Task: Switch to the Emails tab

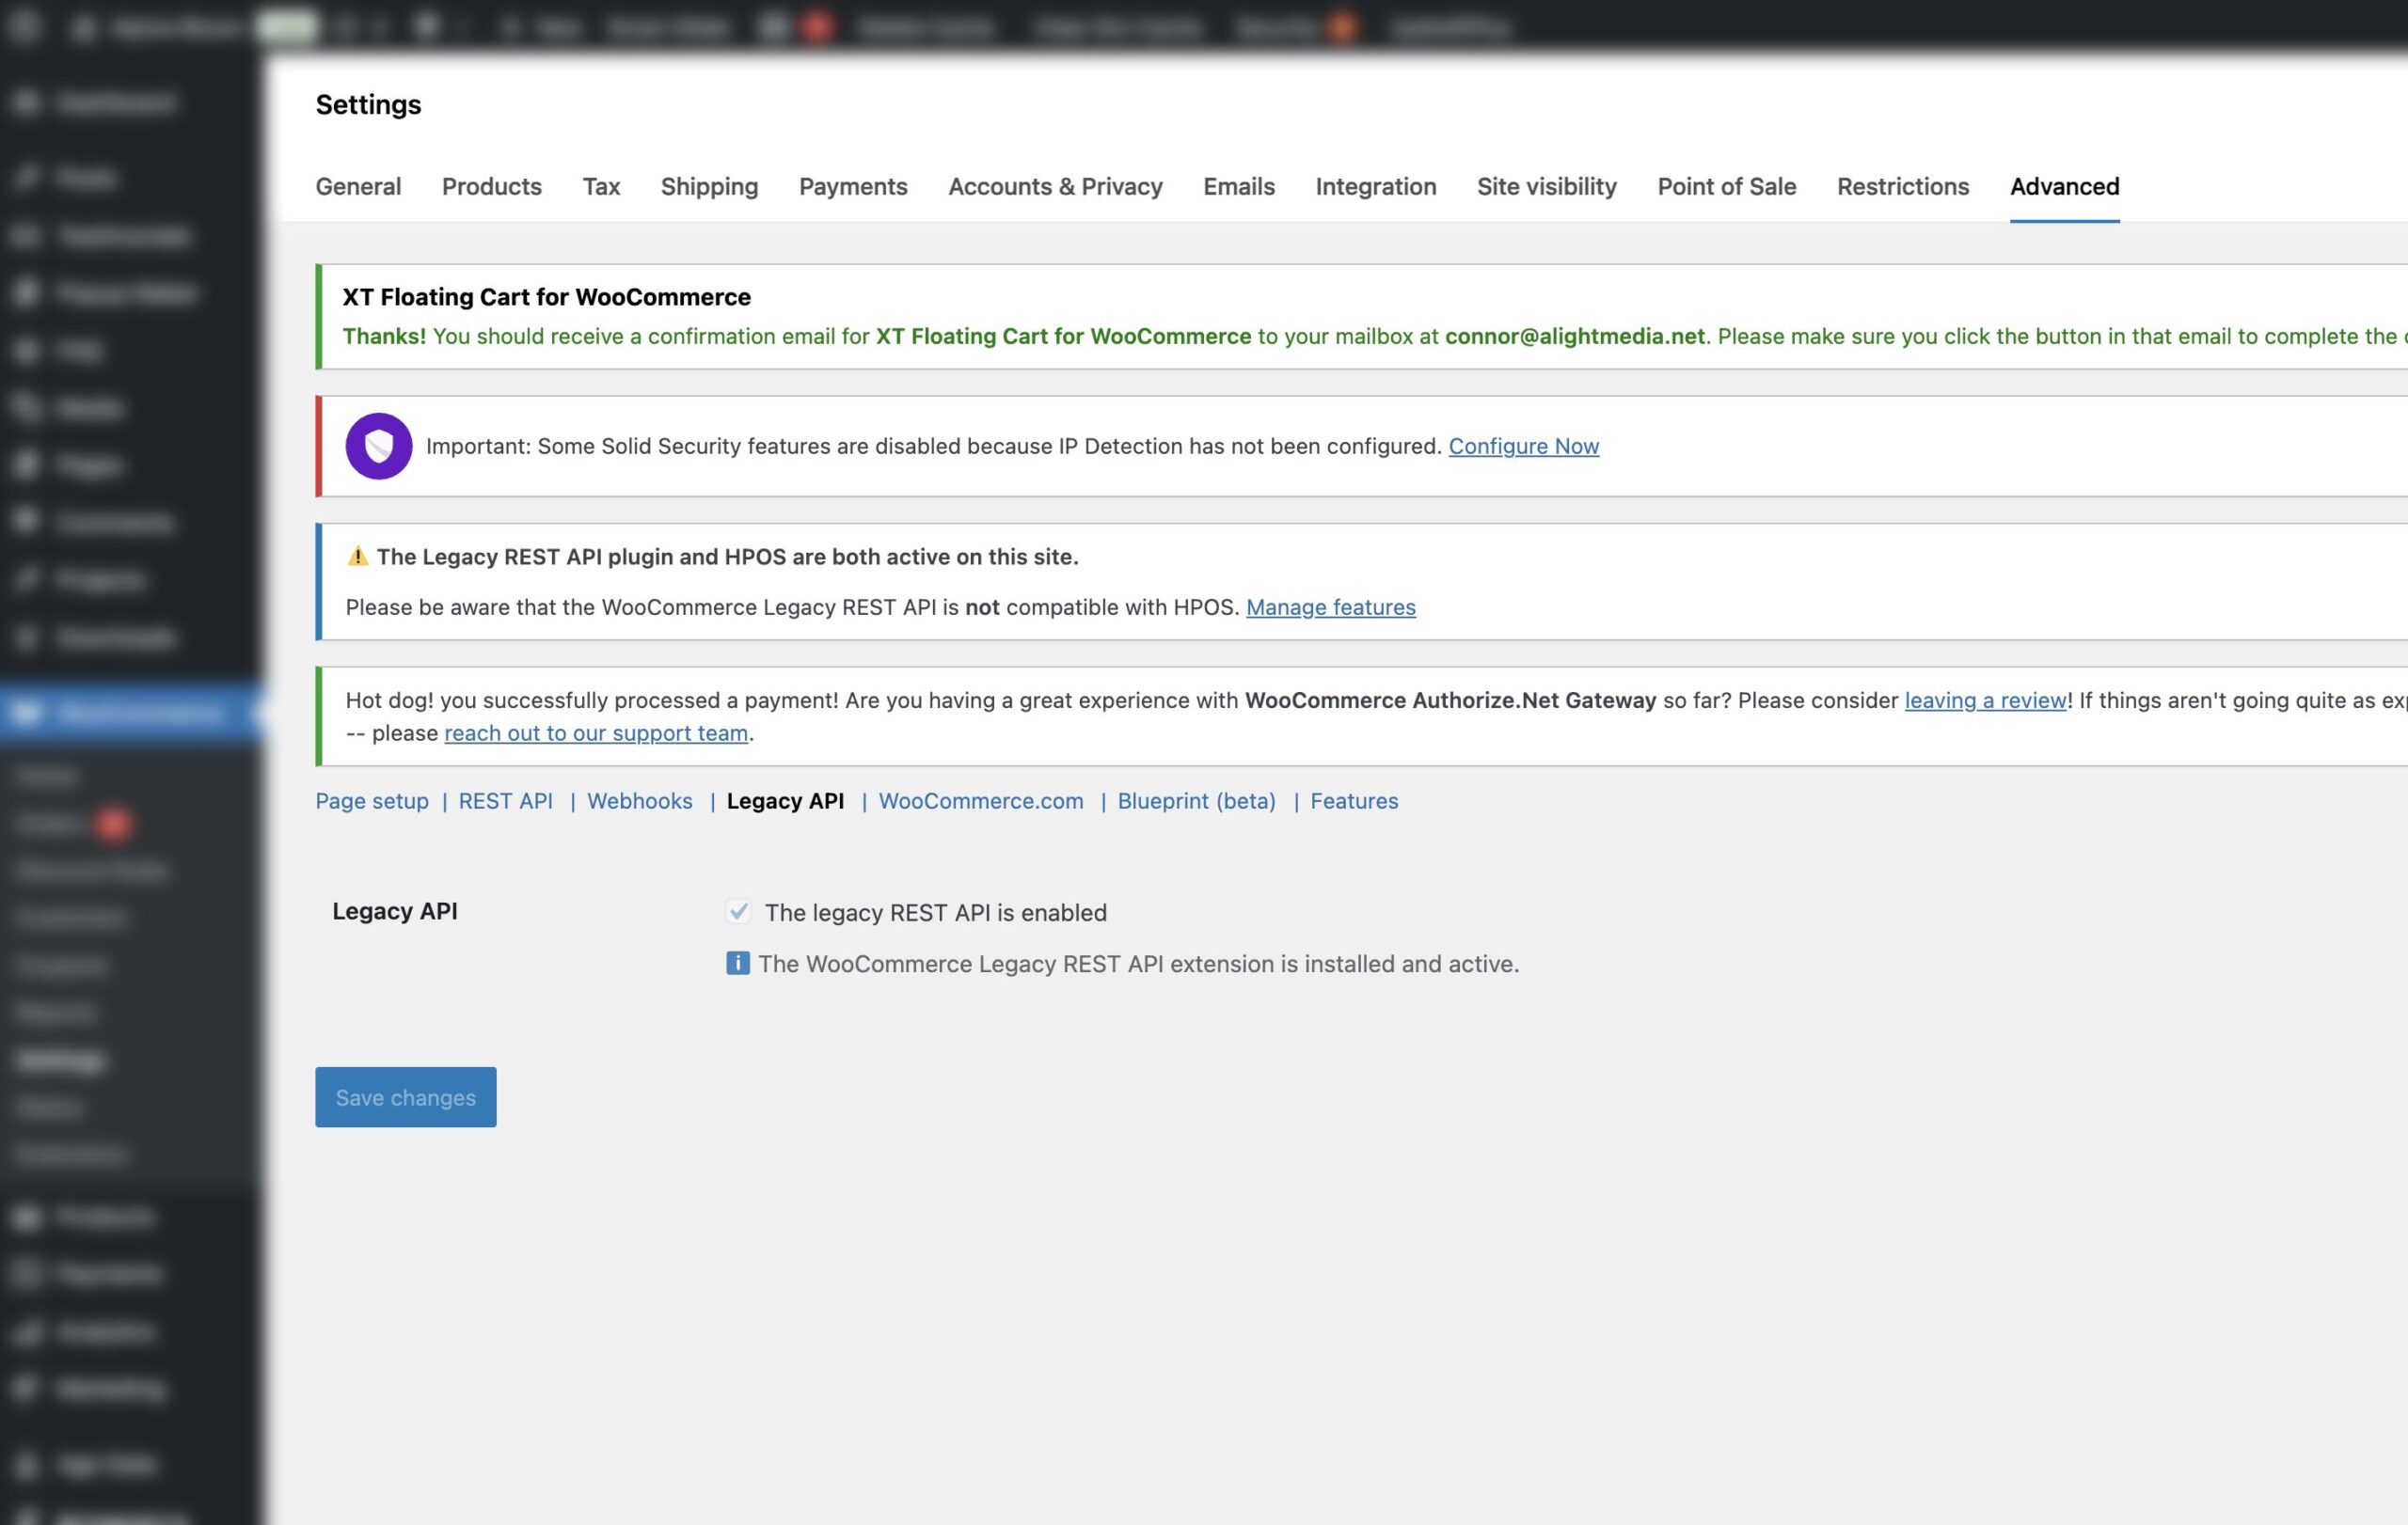Action: coord(1238,186)
